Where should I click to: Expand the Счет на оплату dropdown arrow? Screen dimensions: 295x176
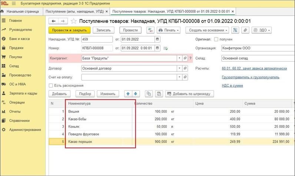pos(179,77)
